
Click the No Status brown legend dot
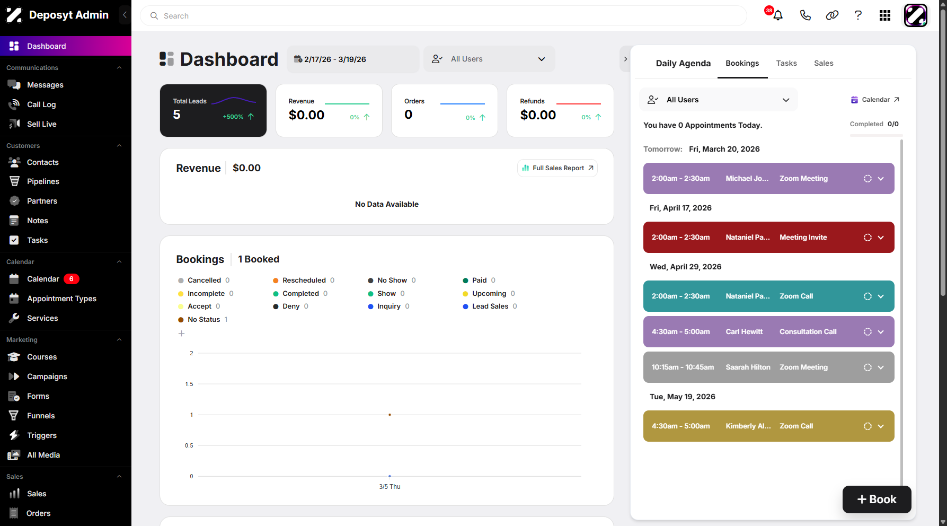181,320
